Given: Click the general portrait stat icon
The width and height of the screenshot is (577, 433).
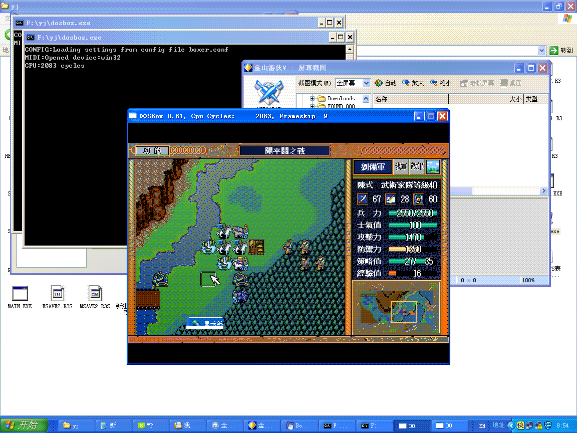Looking at the screenshot, I should point(418,199).
